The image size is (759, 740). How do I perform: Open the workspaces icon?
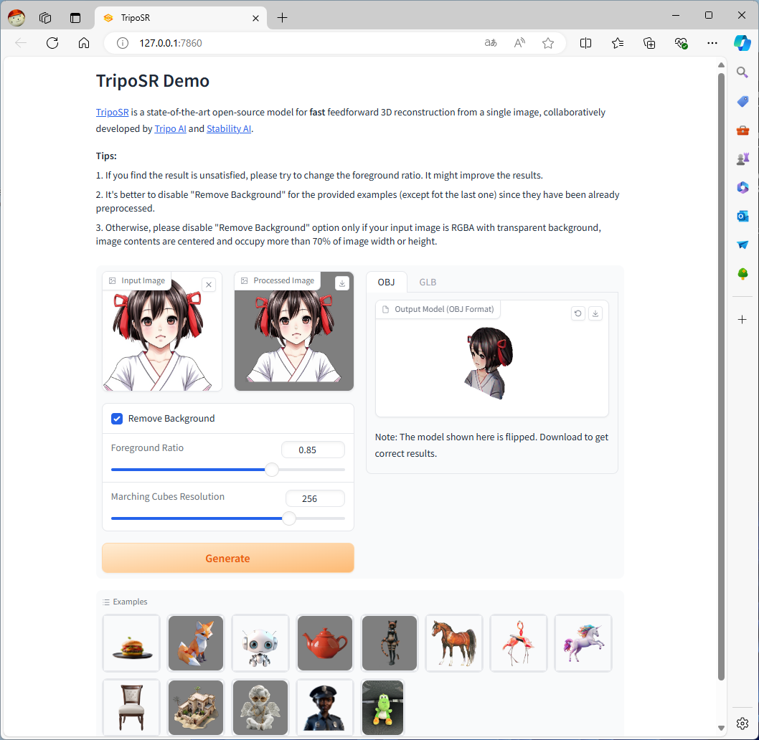click(45, 18)
